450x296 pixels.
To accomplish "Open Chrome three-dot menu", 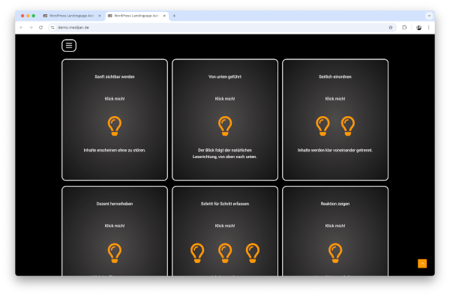I will coord(428,28).
